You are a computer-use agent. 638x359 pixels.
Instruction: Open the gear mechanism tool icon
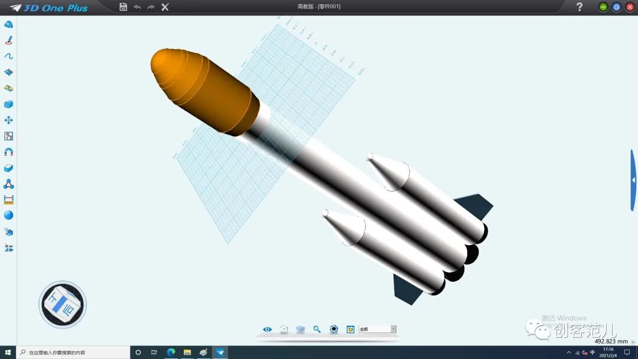pos(8,231)
